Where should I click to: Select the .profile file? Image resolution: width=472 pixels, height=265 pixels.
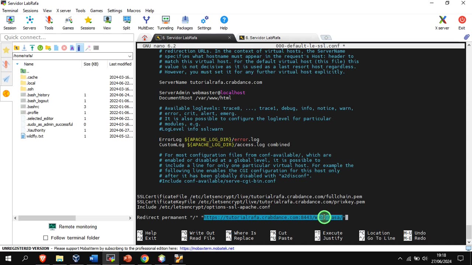pyautogui.click(x=32, y=113)
